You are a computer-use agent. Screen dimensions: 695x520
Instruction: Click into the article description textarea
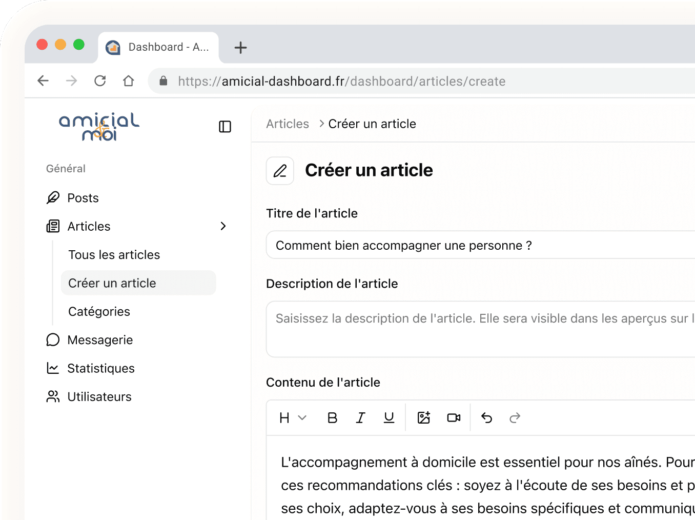(481, 329)
